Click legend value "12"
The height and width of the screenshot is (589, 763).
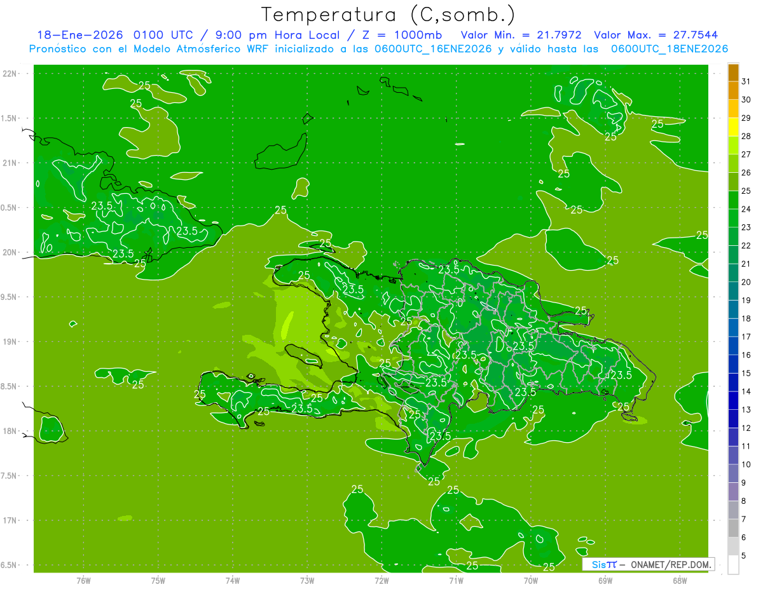tap(746, 428)
